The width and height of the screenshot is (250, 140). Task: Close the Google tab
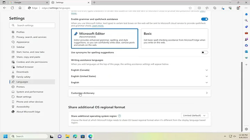click(x=47, y=2)
